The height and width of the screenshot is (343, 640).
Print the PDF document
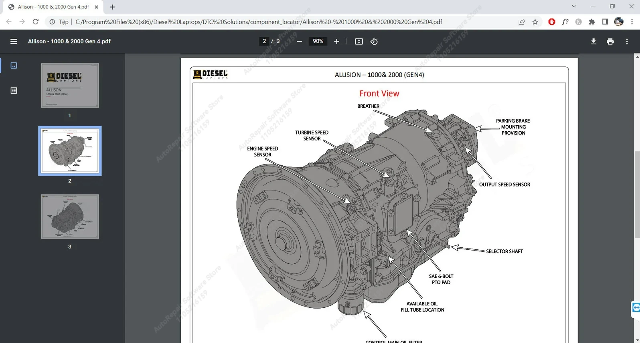coord(610,41)
